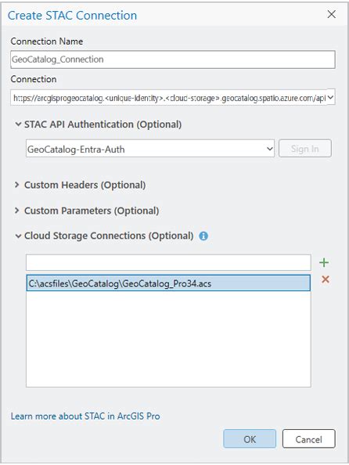
Task: Add a cloud storage connection with green plus
Action: (324, 262)
